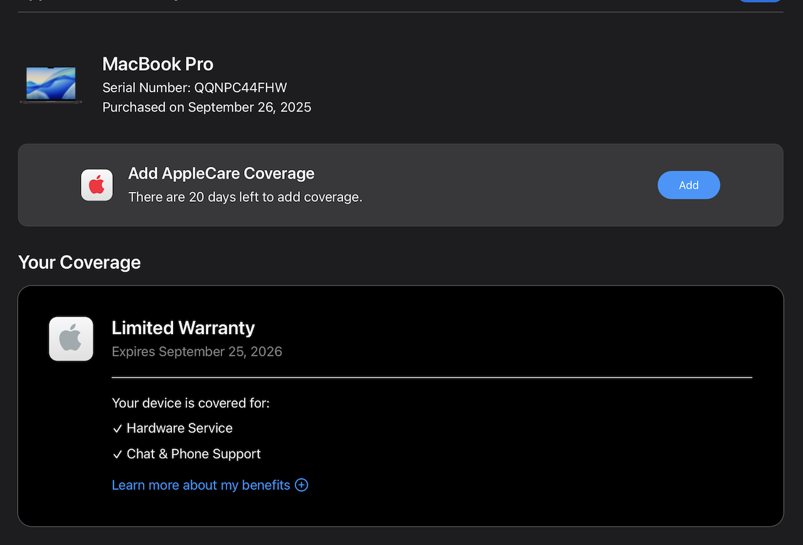Click the Expires September 25, 2026 text
Screen dimensions: 803x545
tap(197, 351)
